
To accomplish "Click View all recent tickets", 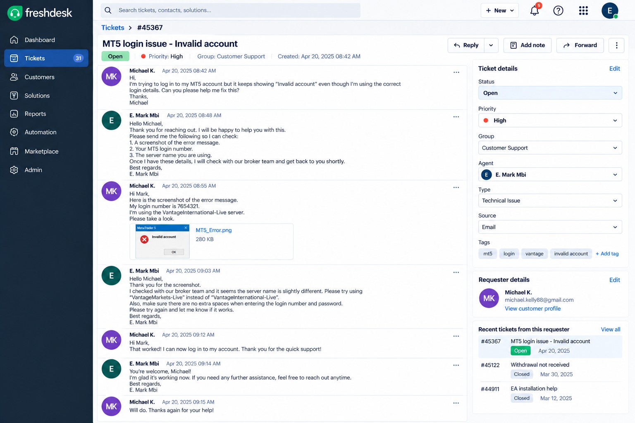I will pos(611,329).
